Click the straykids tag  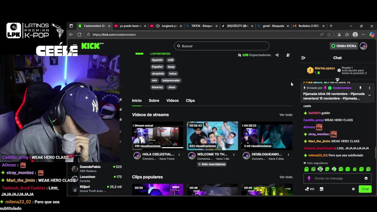coord(158,74)
